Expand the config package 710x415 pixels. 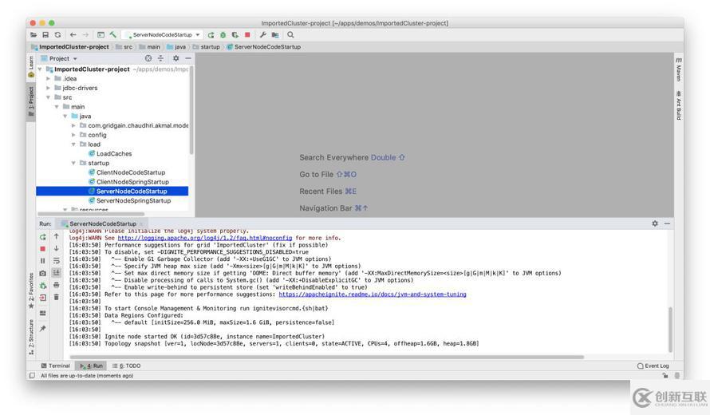click(73, 135)
